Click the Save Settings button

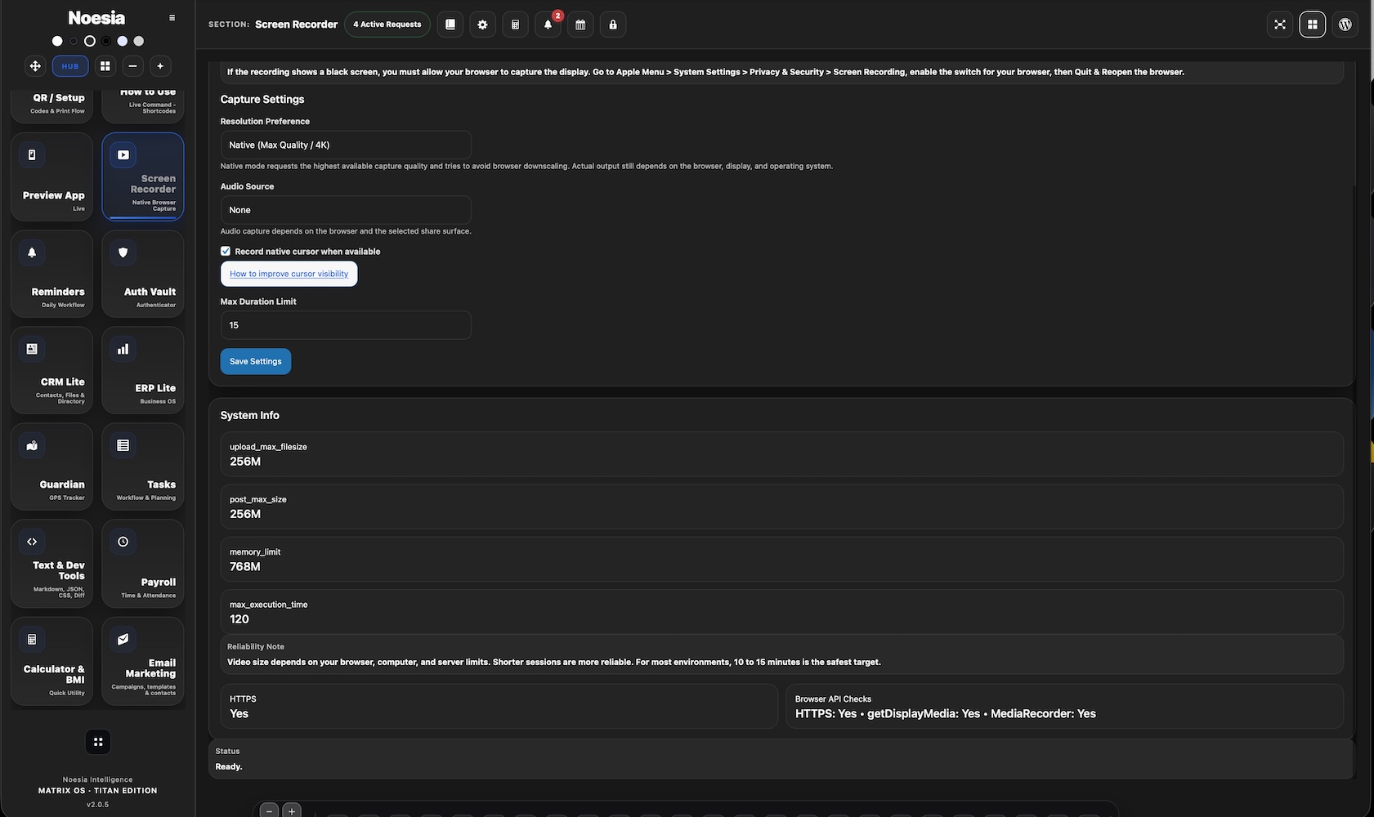256,361
